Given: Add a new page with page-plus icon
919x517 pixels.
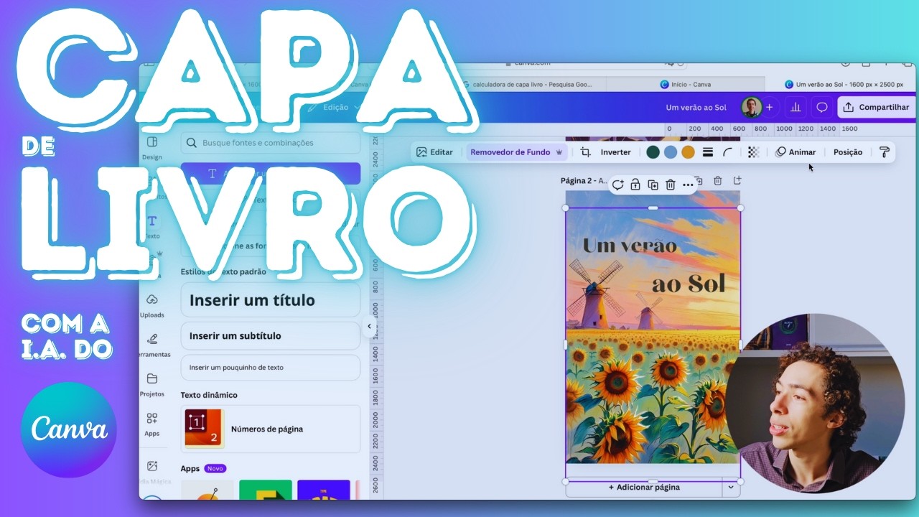Looking at the screenshot, I should click(737, 181).
